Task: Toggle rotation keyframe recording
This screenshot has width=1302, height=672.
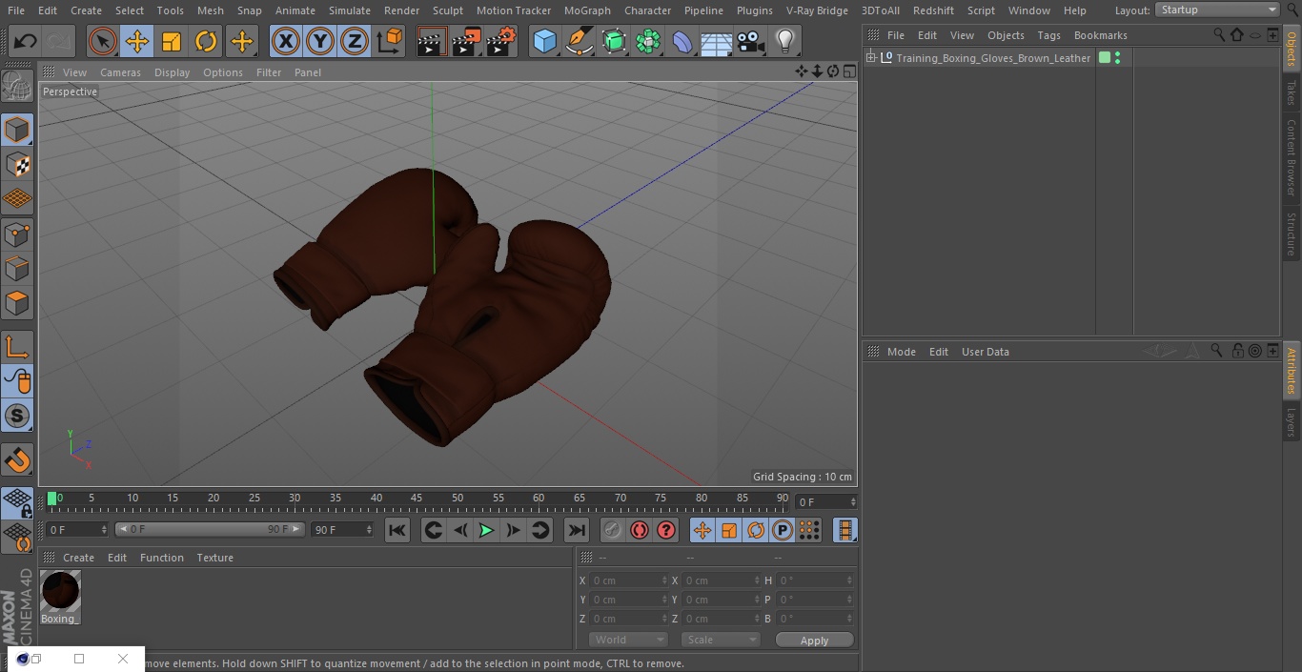Action: pyautogui.click(x=756, y=530)
